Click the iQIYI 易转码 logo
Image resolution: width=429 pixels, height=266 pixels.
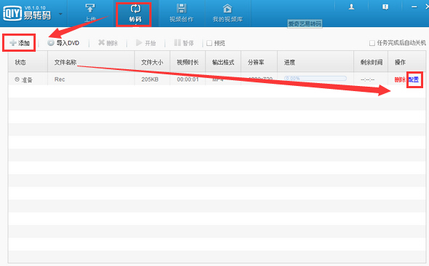pyautogui.click(x=27, y=13)
